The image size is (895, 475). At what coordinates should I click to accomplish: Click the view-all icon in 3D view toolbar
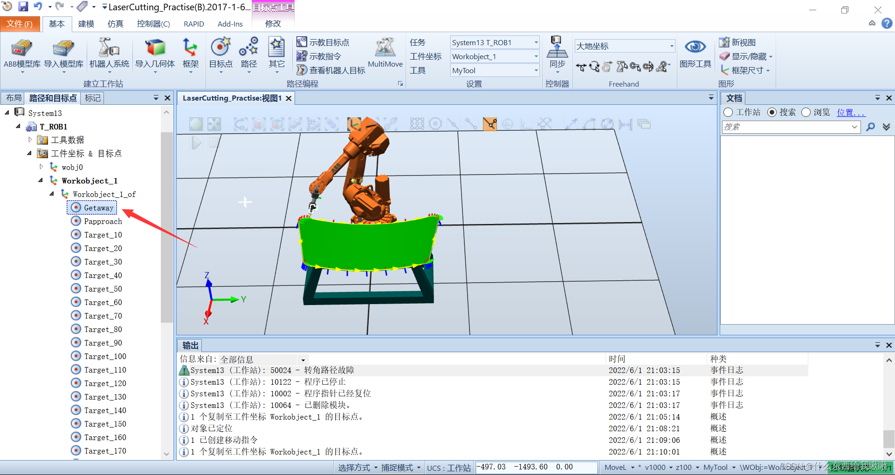pos(196,124)
